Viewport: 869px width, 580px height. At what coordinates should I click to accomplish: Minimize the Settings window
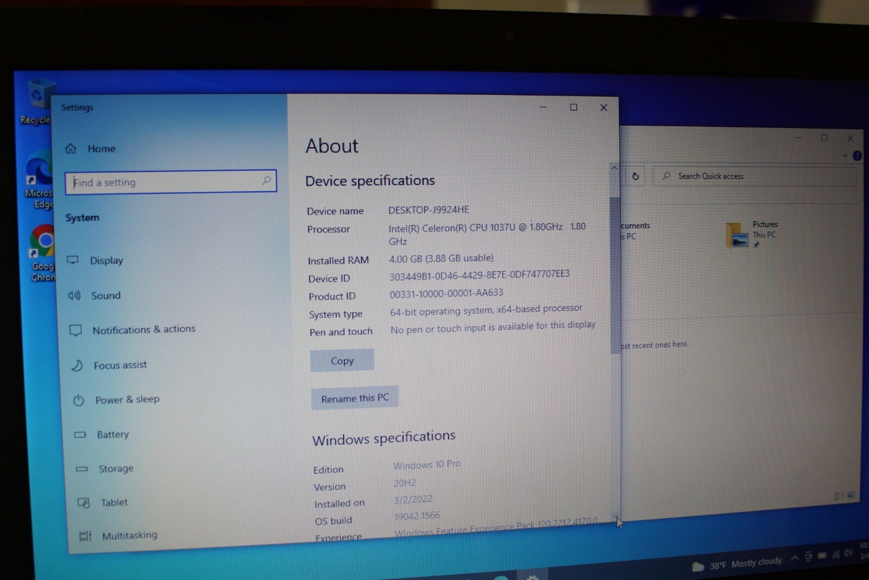point(543,108)
